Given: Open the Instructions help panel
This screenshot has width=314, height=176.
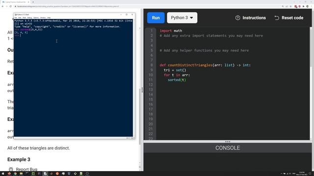Looking at the screenshot, I should [251, 18].
